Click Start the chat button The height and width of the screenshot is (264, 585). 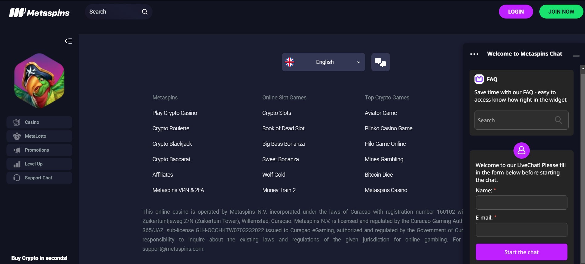(521, 252)
